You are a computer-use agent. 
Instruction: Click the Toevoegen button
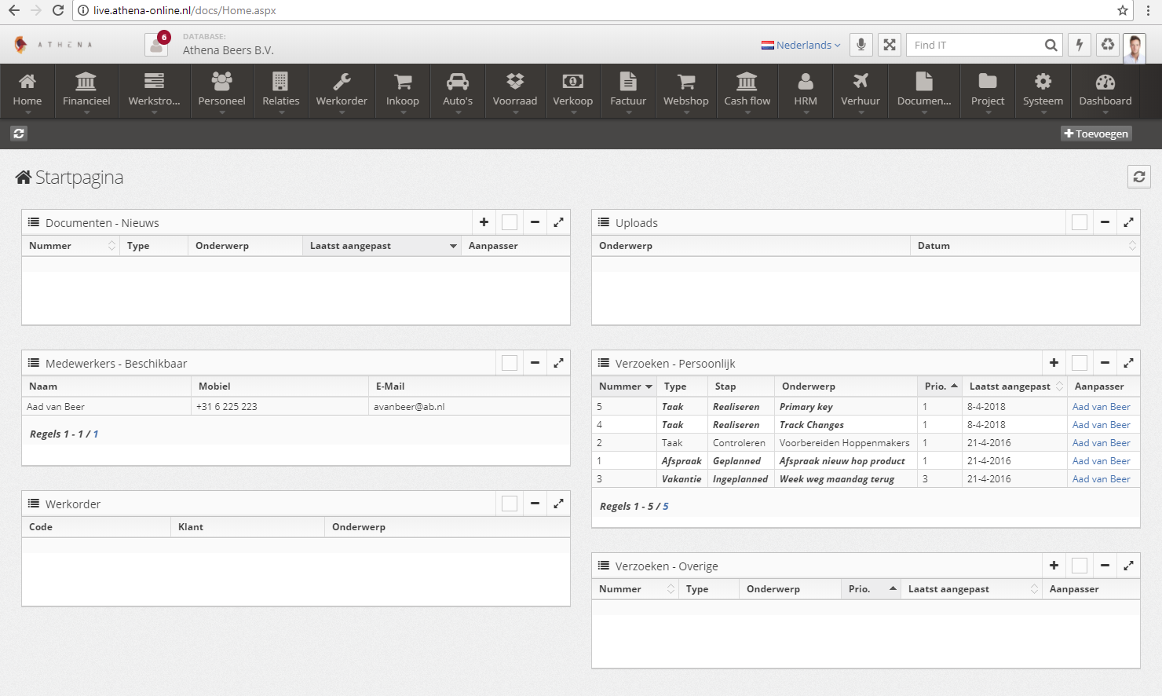tap(1096, 134)
